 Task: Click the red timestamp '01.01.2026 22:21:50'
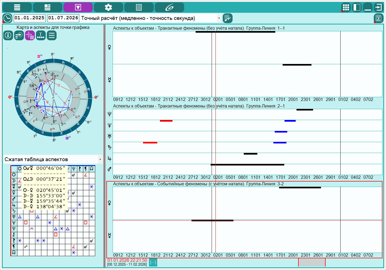point(127,260)
